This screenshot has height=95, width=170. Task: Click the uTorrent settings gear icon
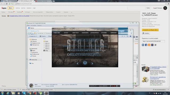tap(137, 37)
